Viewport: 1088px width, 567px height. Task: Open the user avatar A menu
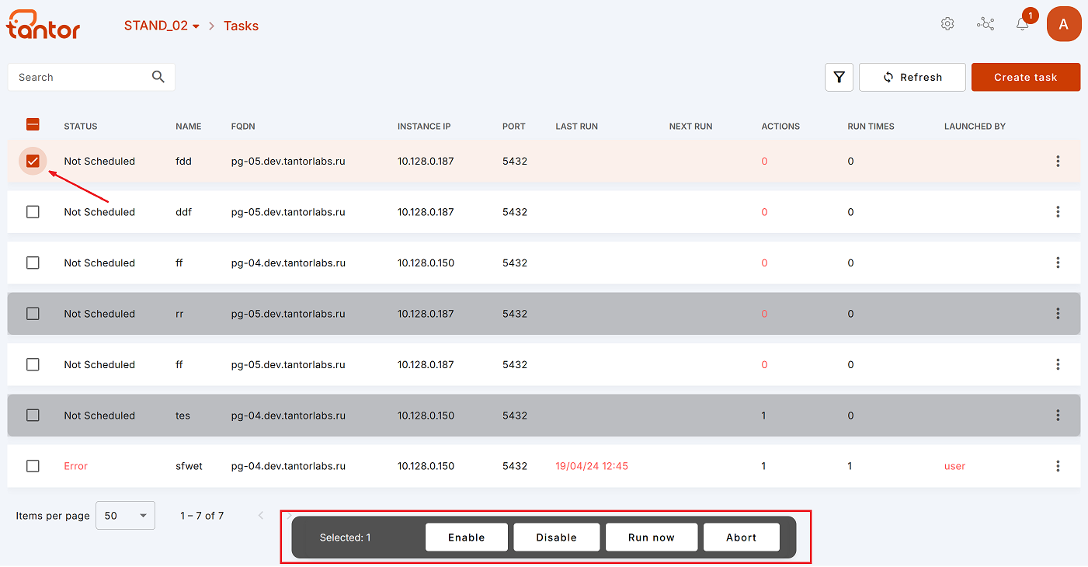pyautogui.click(x=1064, y=24)
